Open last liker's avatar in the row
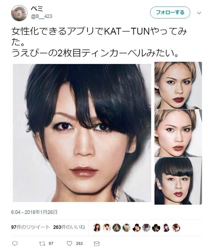Viewport: 212px width, 252px height. (x=176, y=227)
